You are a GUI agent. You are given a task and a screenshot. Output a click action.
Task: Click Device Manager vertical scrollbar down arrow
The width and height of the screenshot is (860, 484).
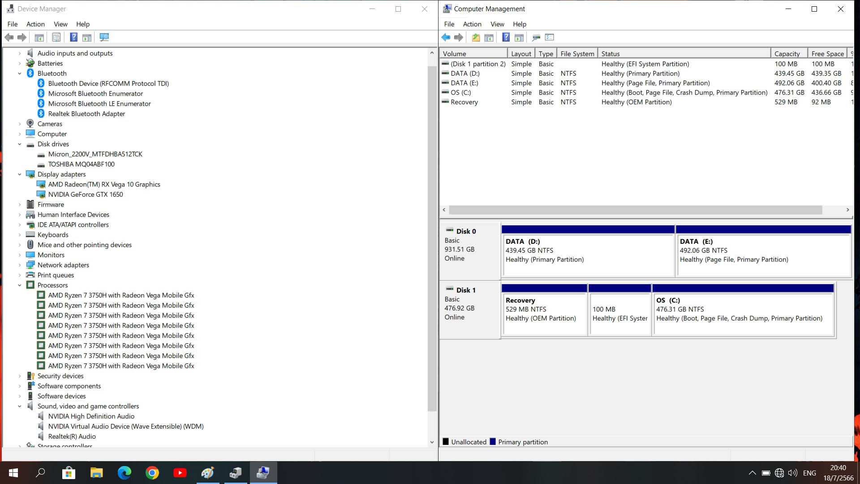(x=432, y=442)
